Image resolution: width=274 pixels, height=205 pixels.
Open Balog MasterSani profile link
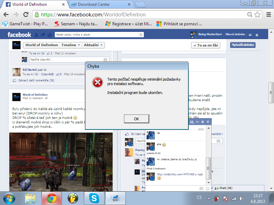210,34
